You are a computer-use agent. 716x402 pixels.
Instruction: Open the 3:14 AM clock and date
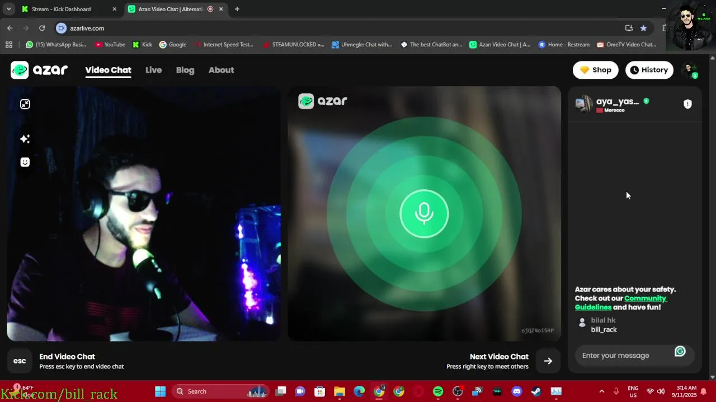pyautogui.click(x=686, y=391)
